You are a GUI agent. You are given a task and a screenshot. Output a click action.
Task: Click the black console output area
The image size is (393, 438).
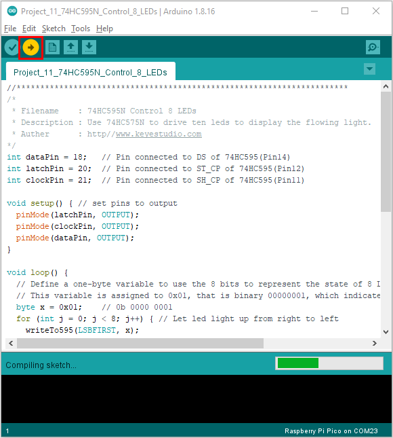(x=196, y=399)
